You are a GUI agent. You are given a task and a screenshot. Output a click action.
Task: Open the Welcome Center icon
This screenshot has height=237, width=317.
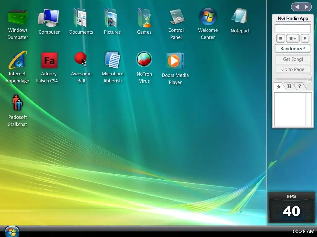coord(208,17)
